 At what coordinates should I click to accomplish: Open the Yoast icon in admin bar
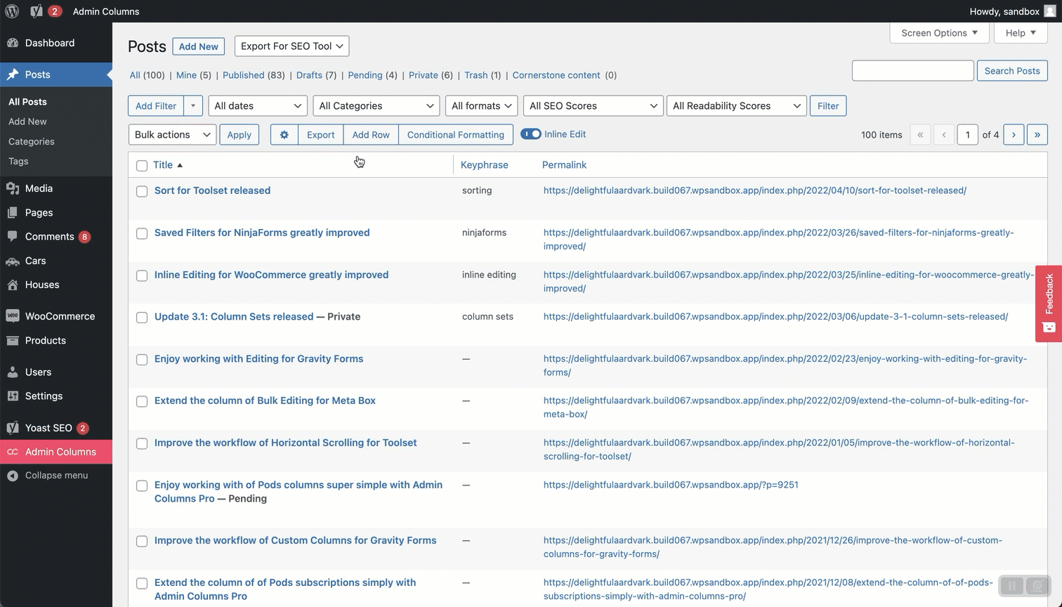tap(37, 11)
